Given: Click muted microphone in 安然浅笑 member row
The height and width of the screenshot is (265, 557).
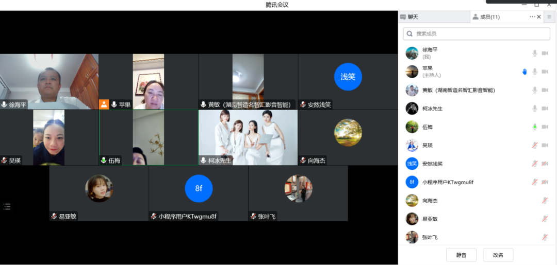Looking at the screenshot, I should (535, 164).
